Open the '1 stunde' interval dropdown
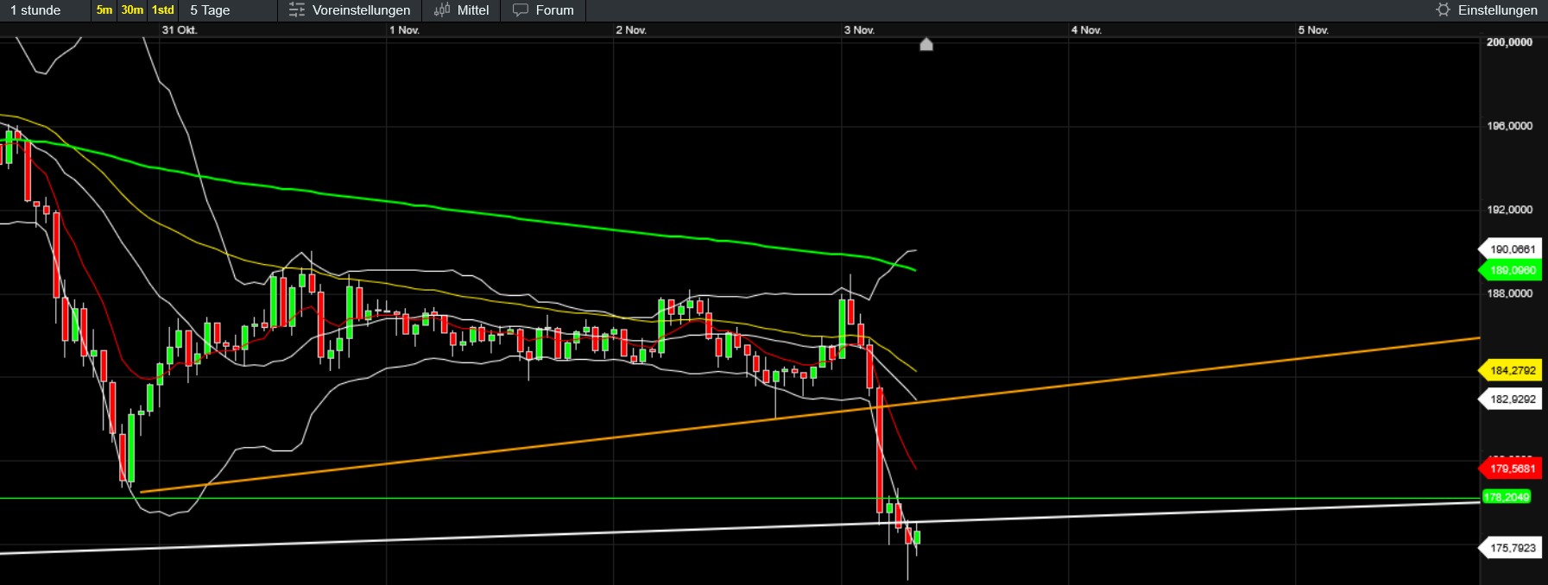Viewport: 1548px width, 585px height. [x=36, y=10]
